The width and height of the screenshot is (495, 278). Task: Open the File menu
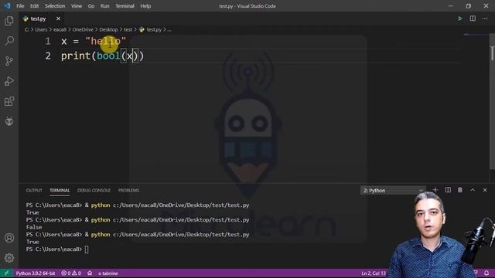click(x=20, y=6)
